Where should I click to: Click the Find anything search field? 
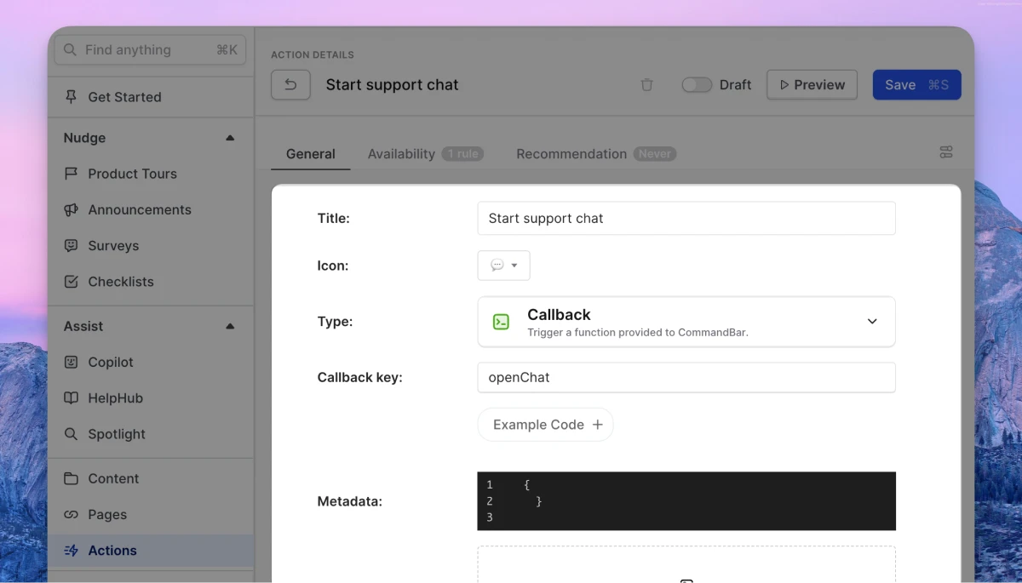click(150, 50)
